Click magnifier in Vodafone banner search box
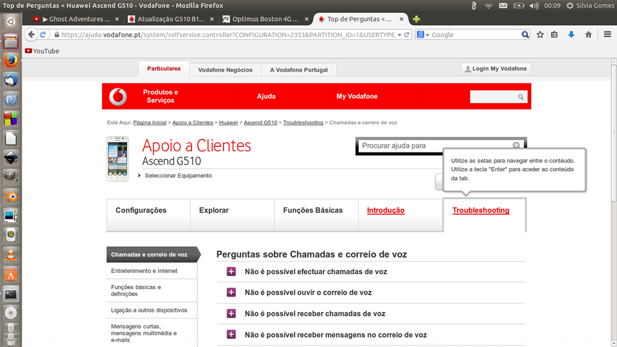Screen dimensions: 617x347 520,97
